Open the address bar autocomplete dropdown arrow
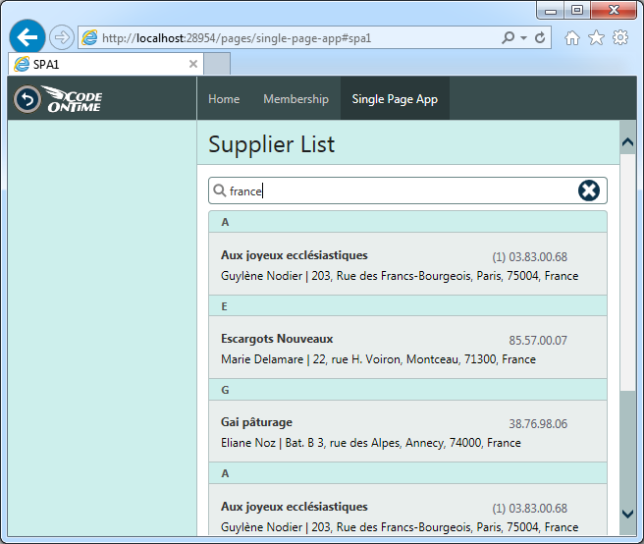Viewport: 644px width, 544px height. pyautogui.click(x=523, y=37)
